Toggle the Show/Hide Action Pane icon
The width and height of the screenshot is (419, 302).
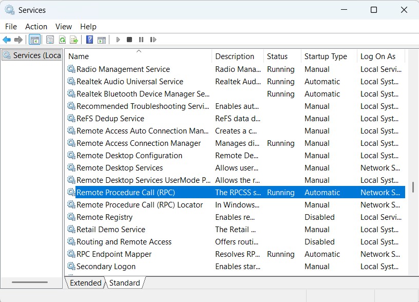point(102,40)
